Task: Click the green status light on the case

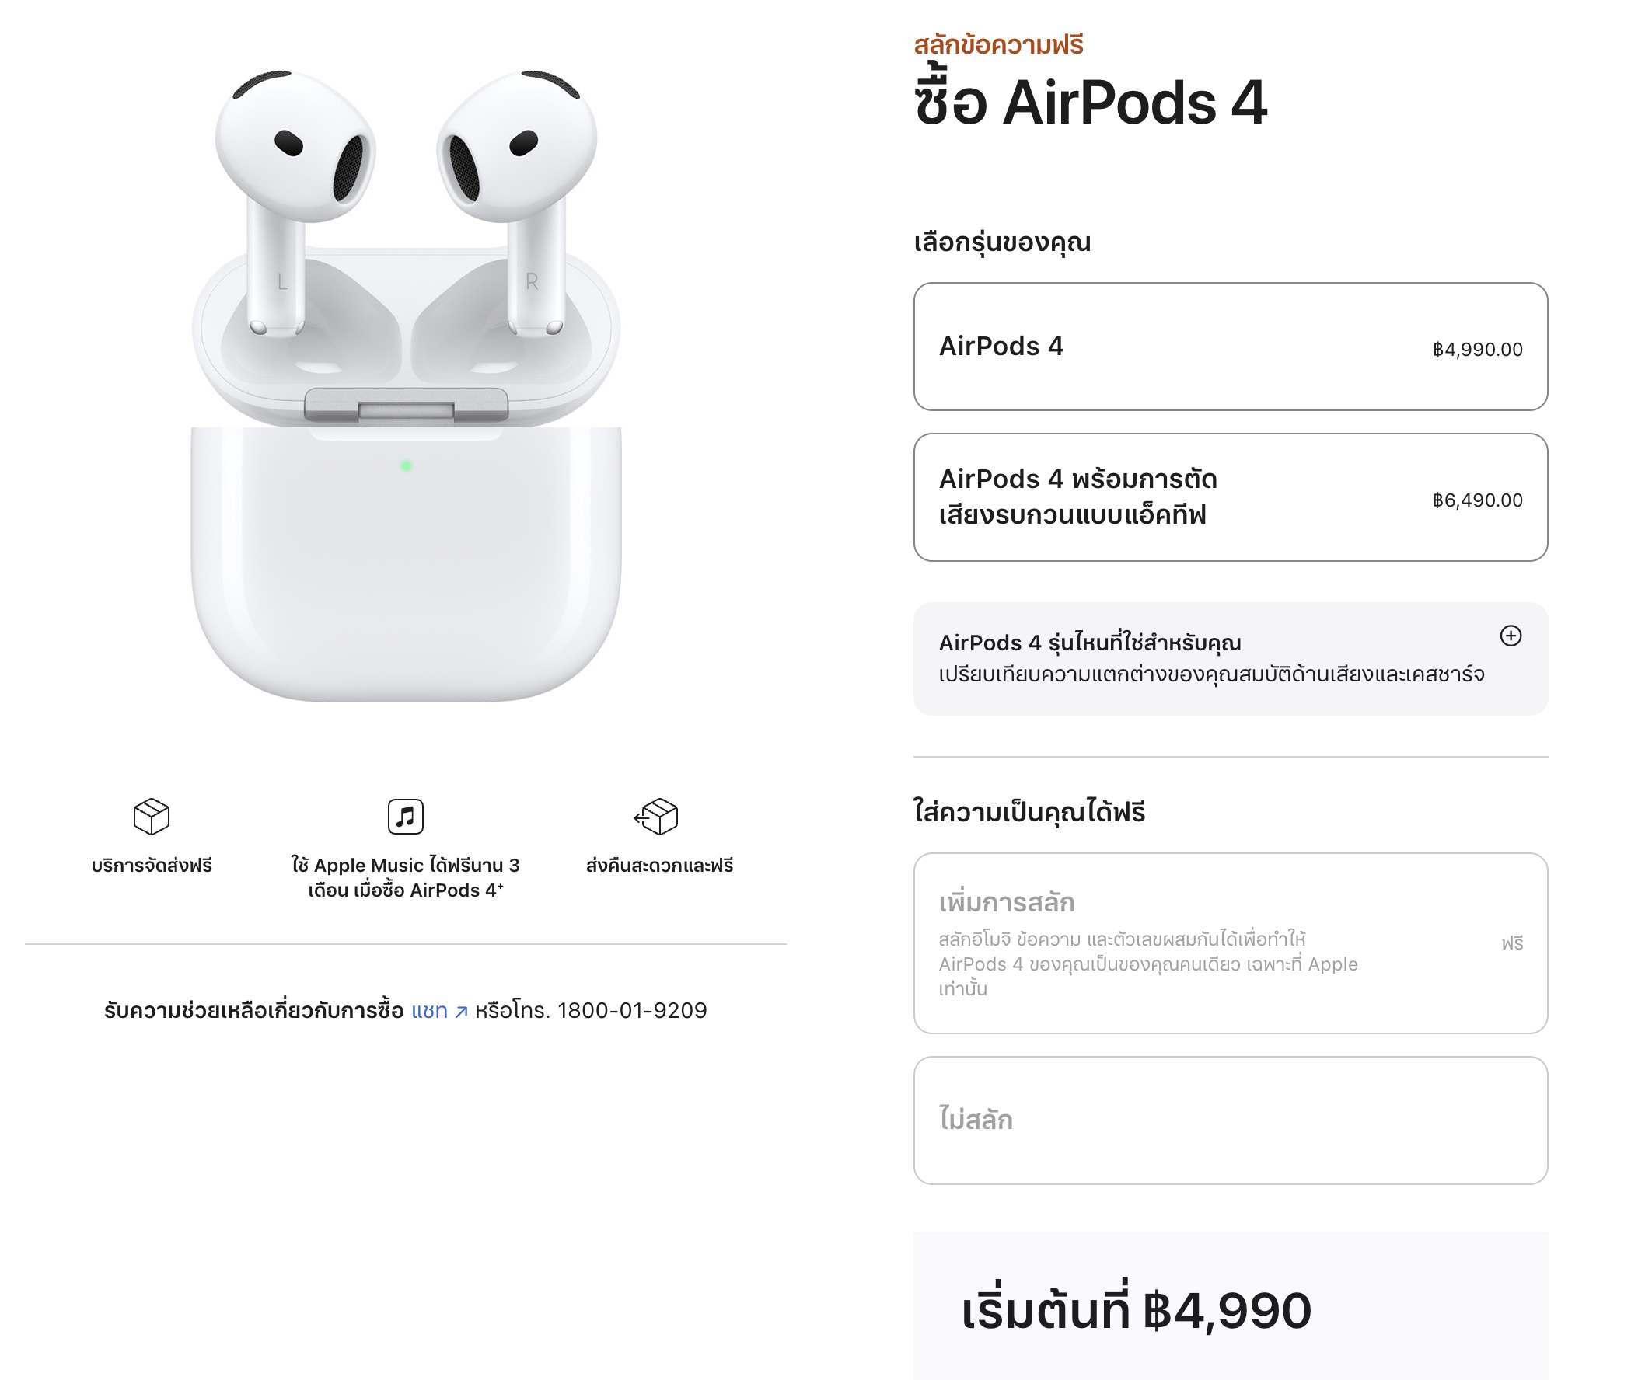Action: click(x=406, y=466)
